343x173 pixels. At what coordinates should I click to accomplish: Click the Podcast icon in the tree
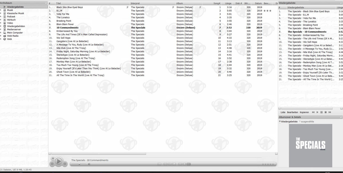point(5,16)
